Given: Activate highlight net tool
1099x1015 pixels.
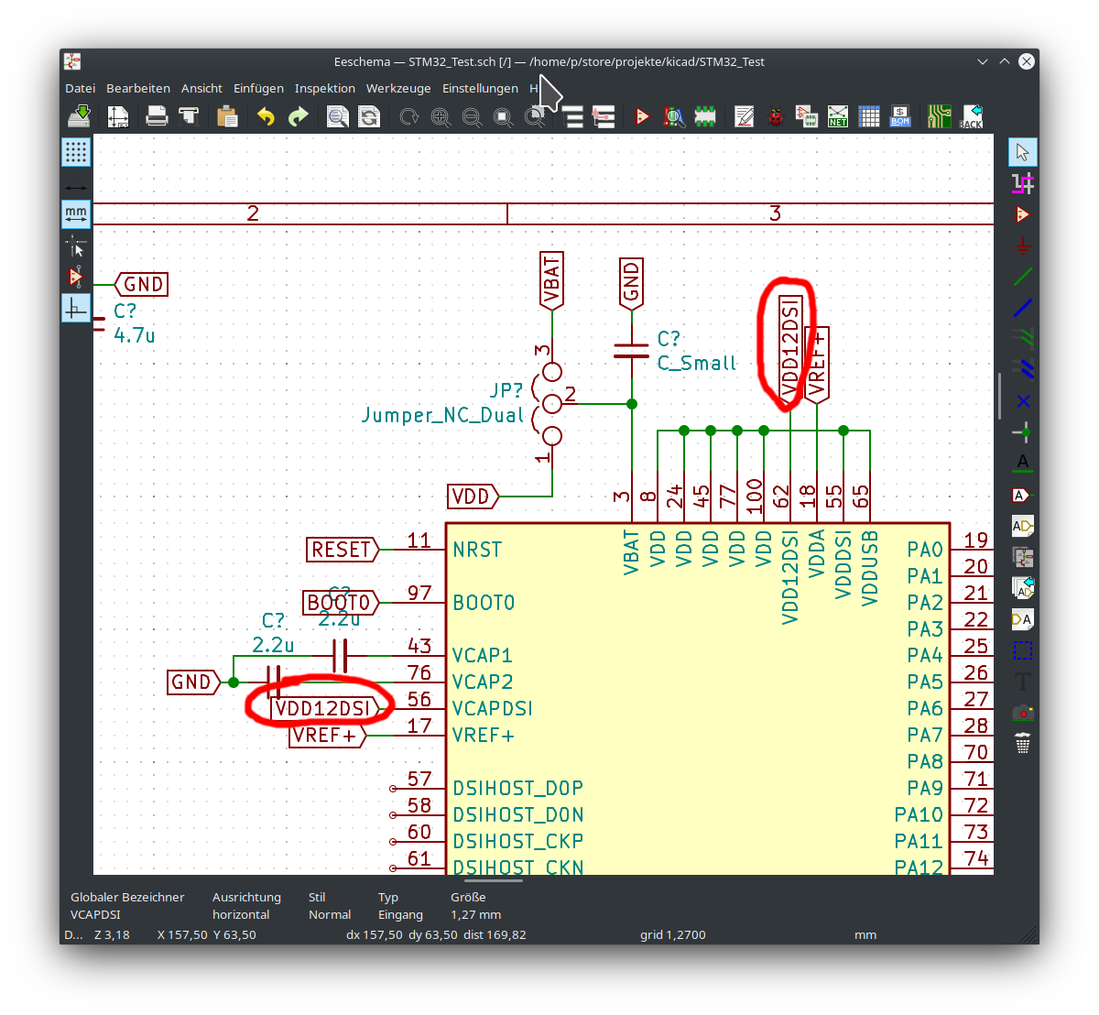Looking at the screenshot, I should coord(1023,183).
